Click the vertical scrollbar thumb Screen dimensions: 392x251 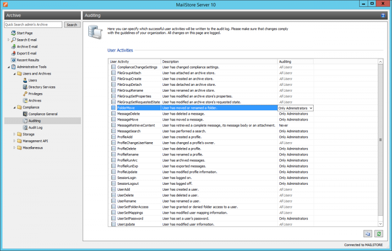pos(380,140)
